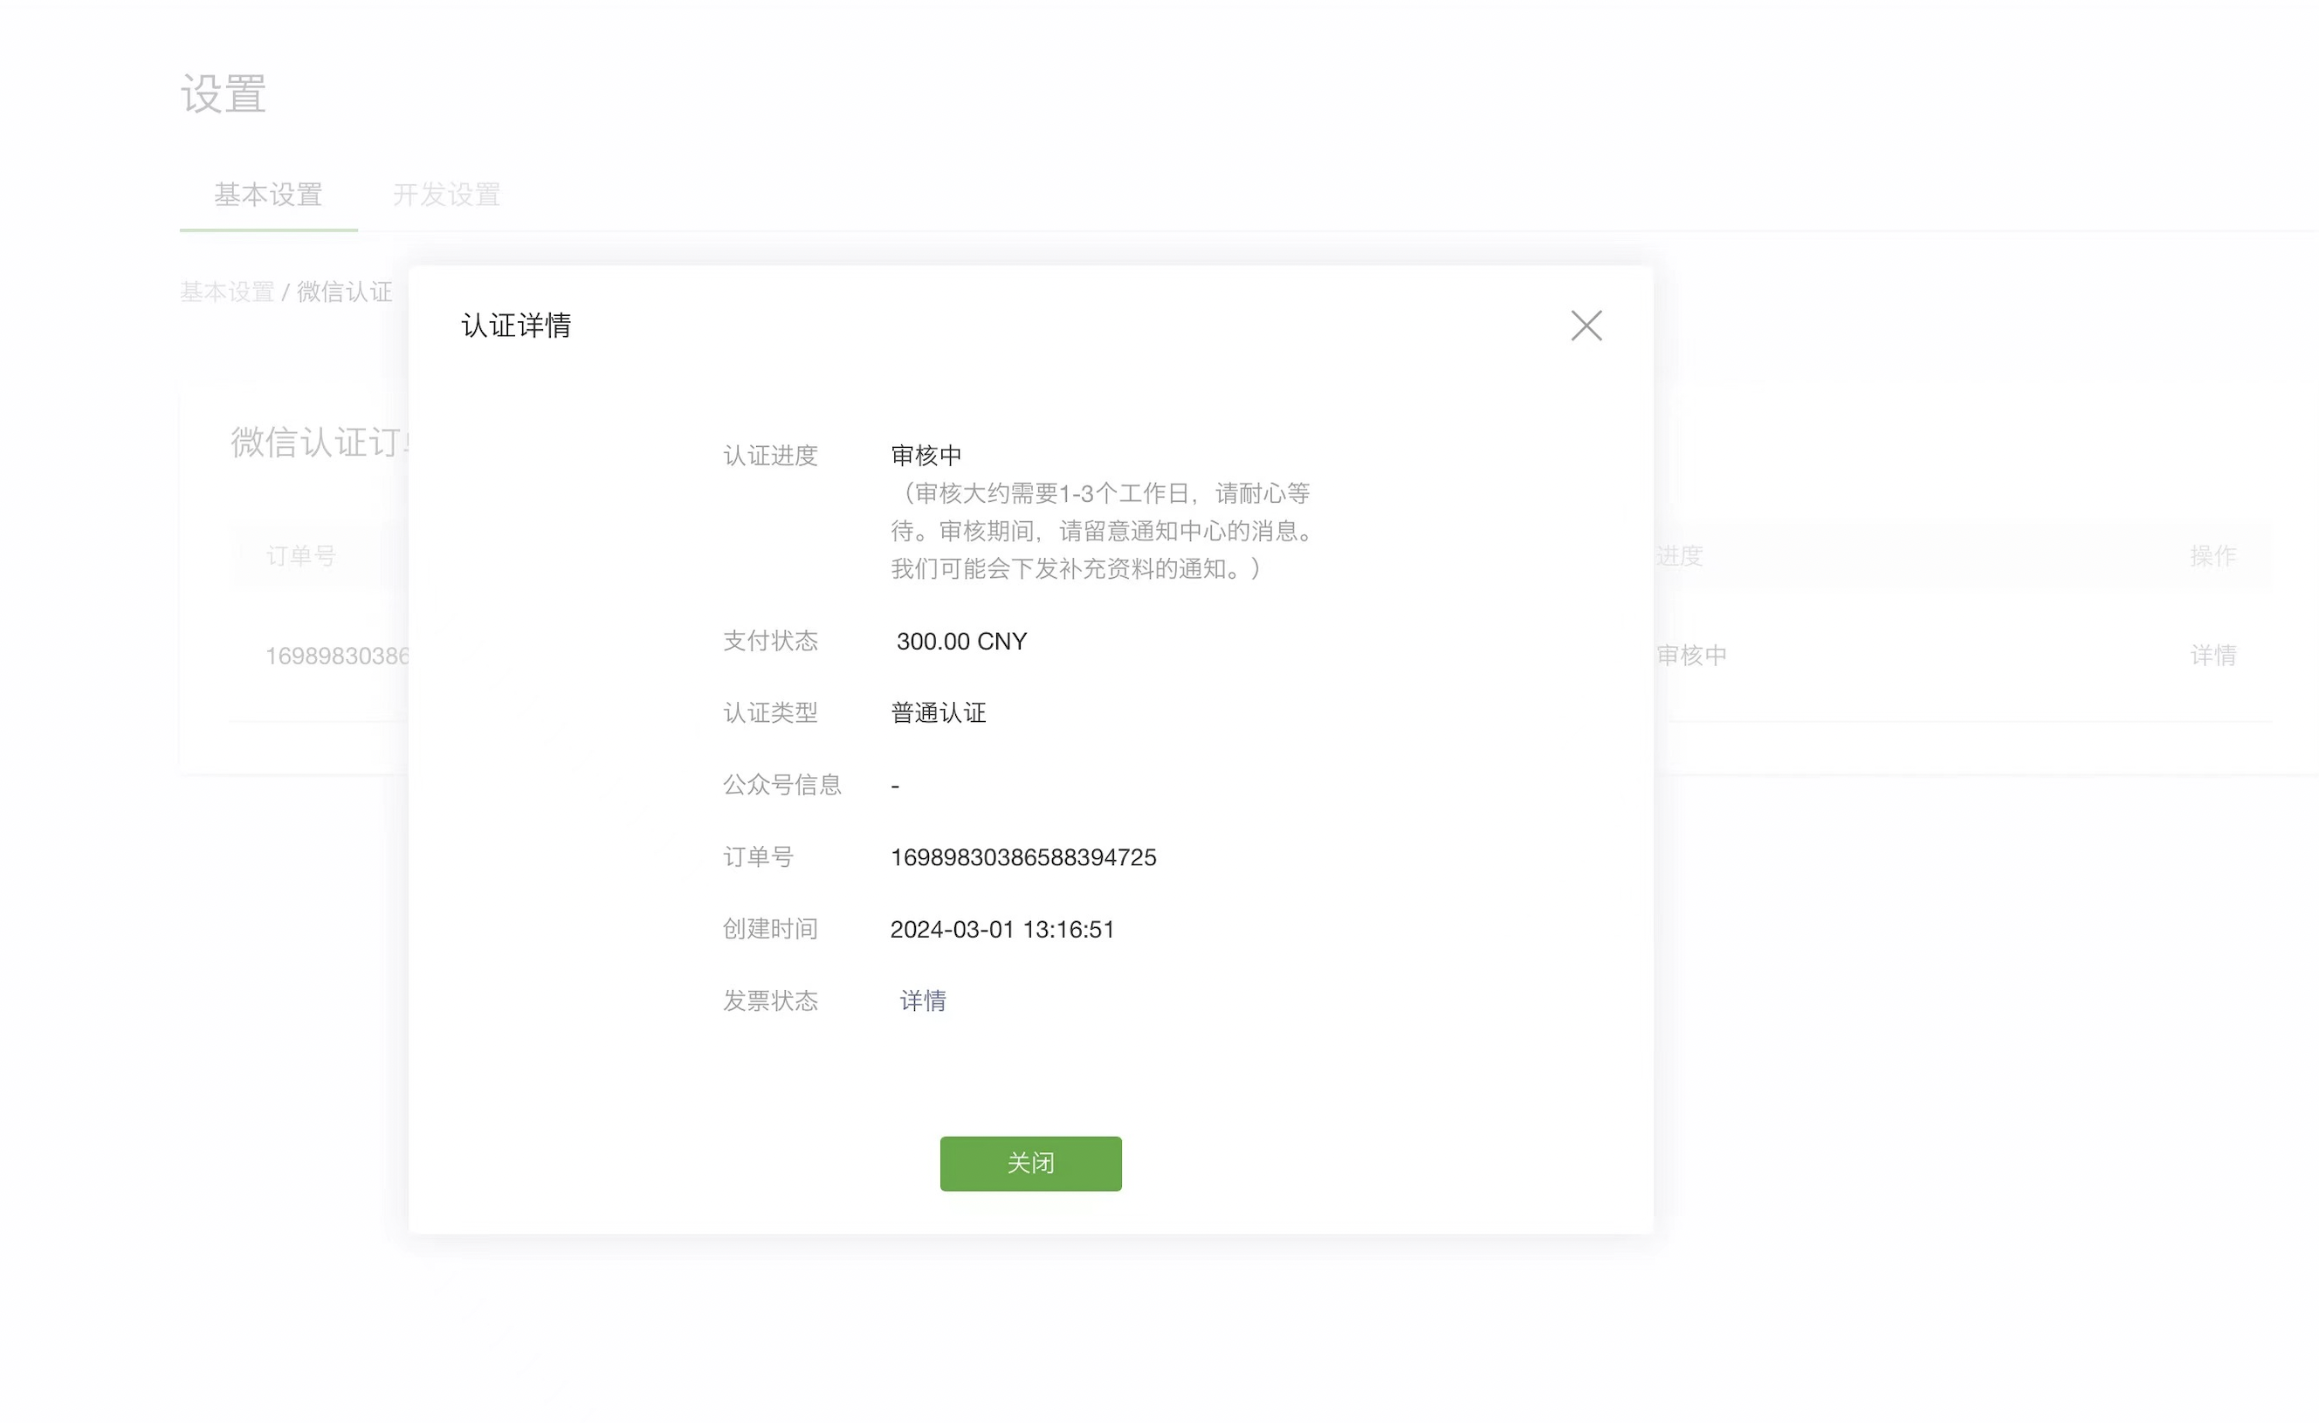The image size is (2319, 1423).
Task: Click the 300.00 CNY payment amount
Action: pos(961,641)
